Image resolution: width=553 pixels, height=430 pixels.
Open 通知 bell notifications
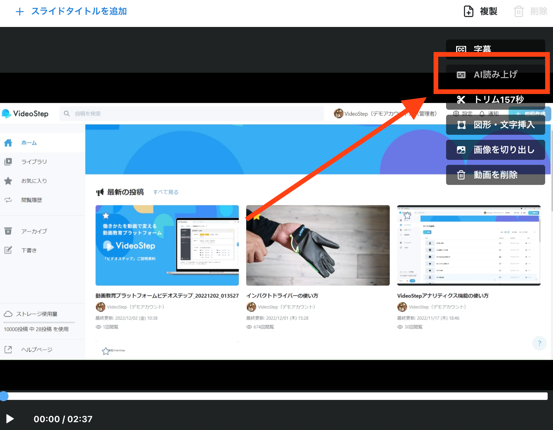click(x=489, y=113)
